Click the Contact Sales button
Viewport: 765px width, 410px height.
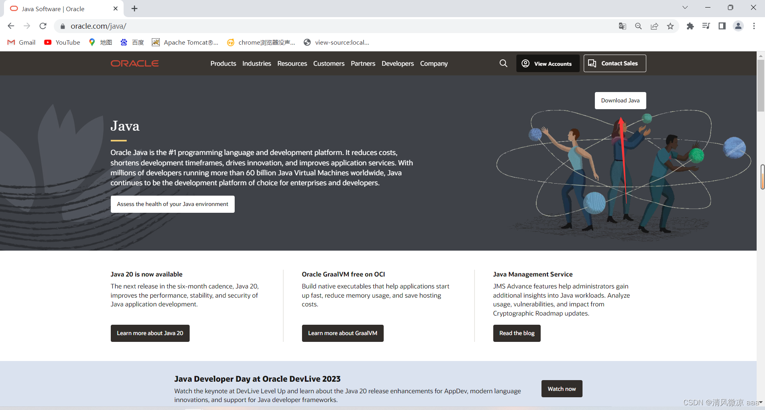615,63
